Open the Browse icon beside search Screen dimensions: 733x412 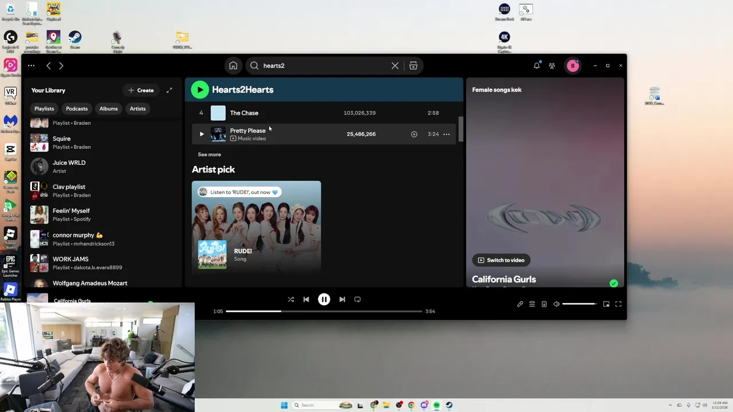(x=413, y=66)
